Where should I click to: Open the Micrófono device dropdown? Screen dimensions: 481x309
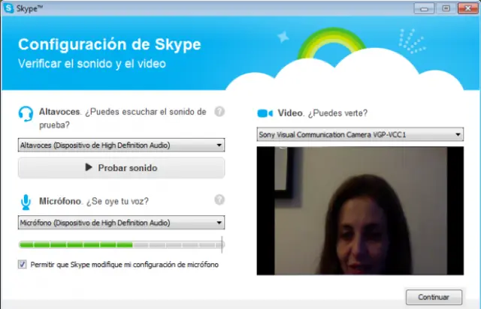[x=121, y=223]
